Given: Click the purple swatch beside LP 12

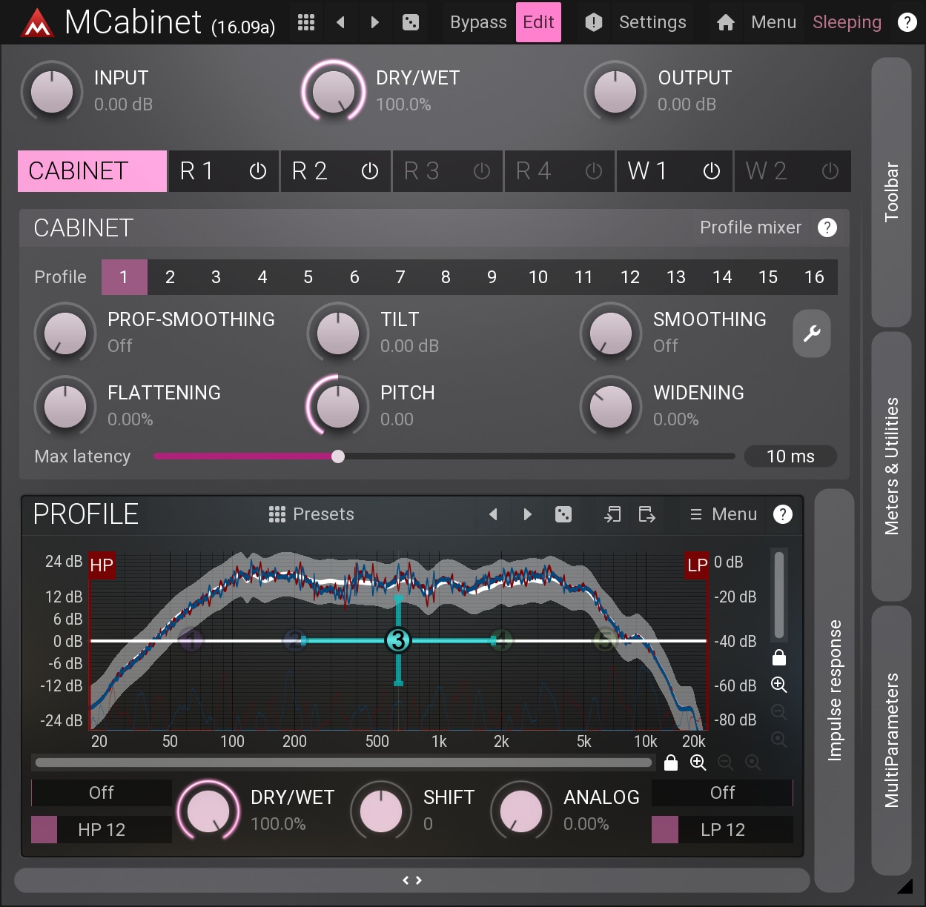Looking at the screenshot, I should tap(665, 830).
